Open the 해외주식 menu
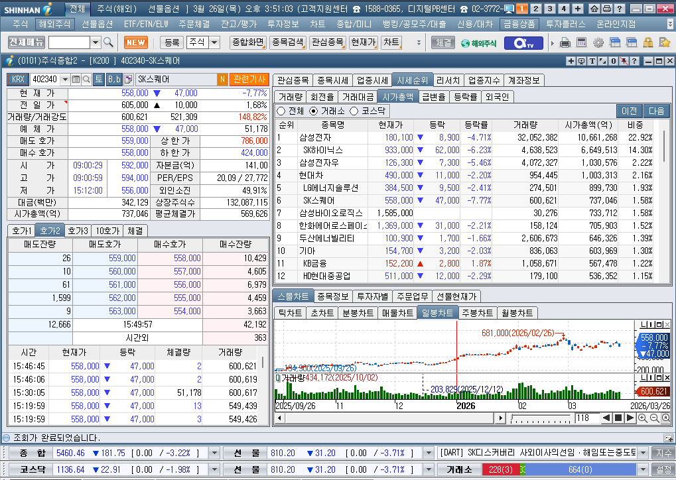 54,24
